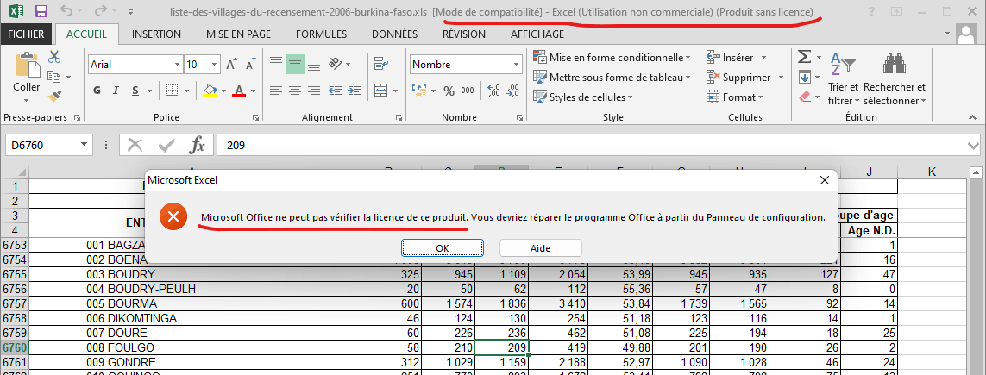This screenshot has width=986, height=375.
Task: Toggle italic I formatting
Action: pos(116,91)
